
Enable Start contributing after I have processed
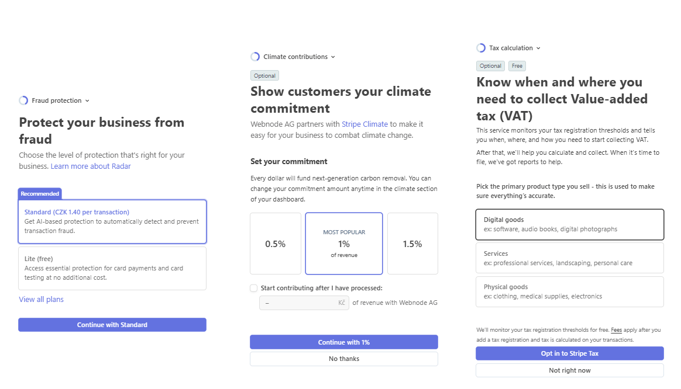tap(254, 288)
